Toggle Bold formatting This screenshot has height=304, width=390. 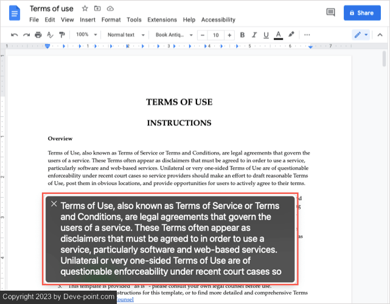243,35
